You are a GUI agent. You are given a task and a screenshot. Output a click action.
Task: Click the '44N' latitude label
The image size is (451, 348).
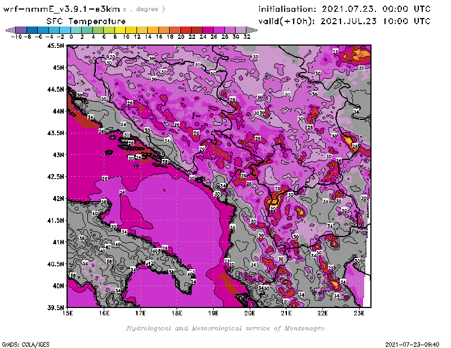click(x=58, y=111)
